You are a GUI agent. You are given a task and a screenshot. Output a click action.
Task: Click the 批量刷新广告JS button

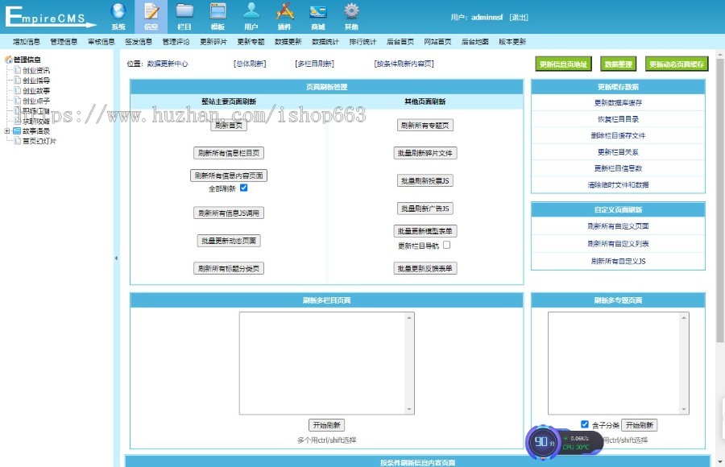click(x=425, y=209)
